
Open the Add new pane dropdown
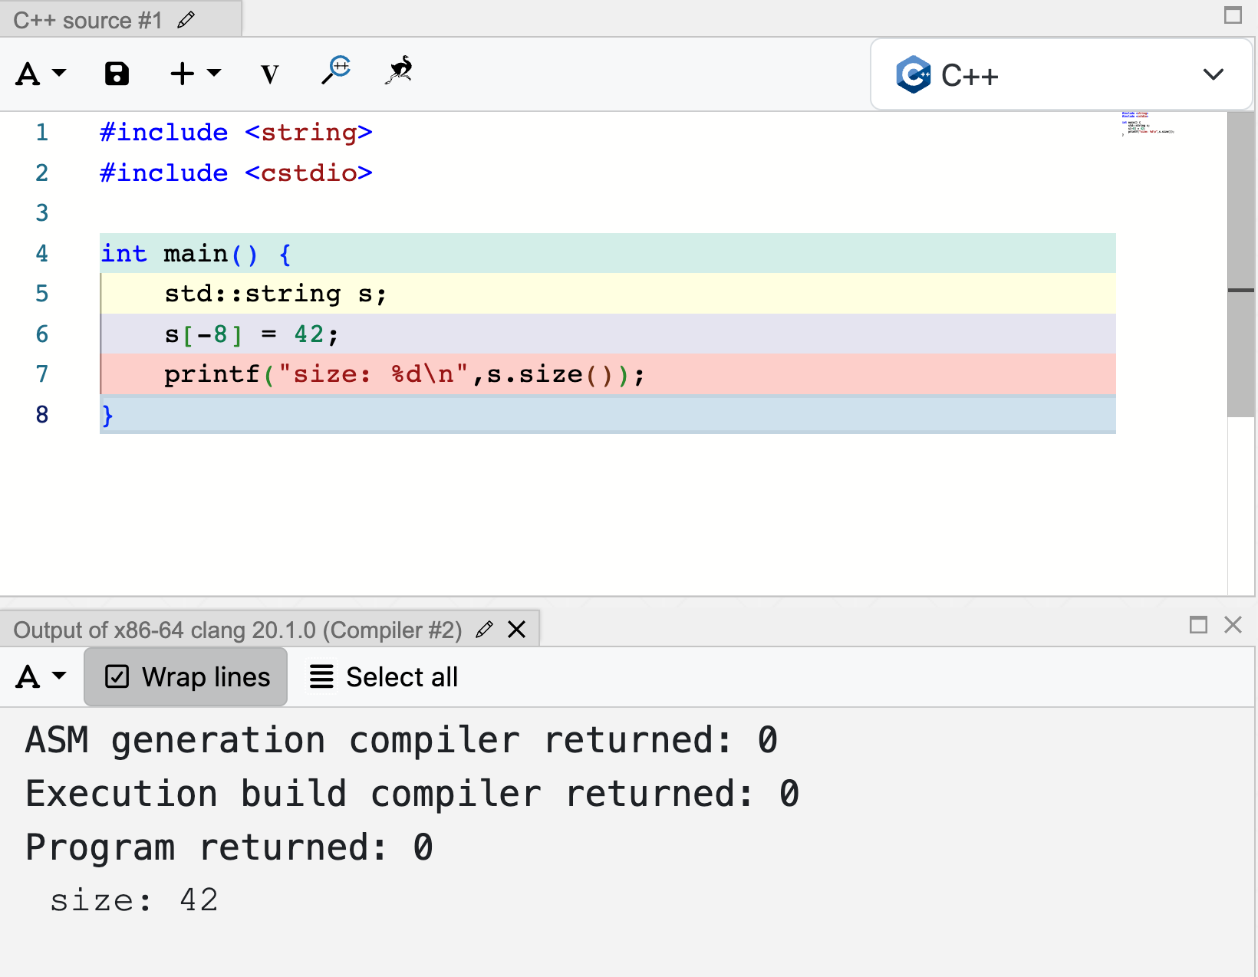pyautogui.click(x=195, y=74)
